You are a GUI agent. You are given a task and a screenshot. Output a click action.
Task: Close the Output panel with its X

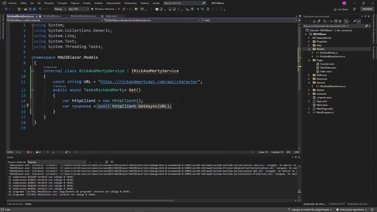coord(299,157)
